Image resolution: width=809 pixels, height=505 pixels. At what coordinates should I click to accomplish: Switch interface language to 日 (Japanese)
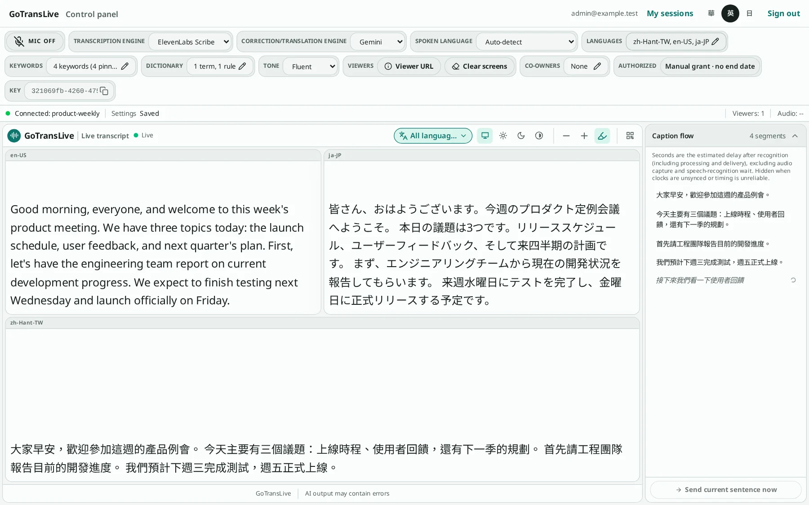pyautogui.click(x=749, y=13)
